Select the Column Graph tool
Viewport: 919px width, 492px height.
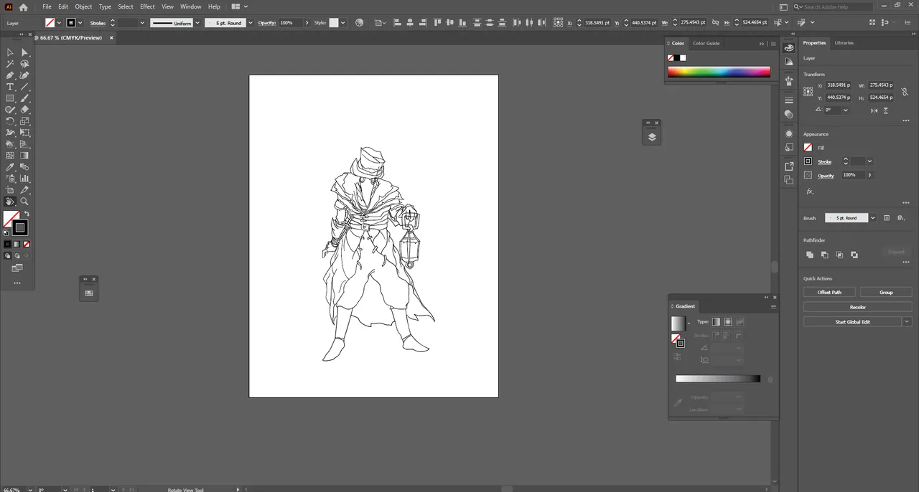[x=24, y=179]
